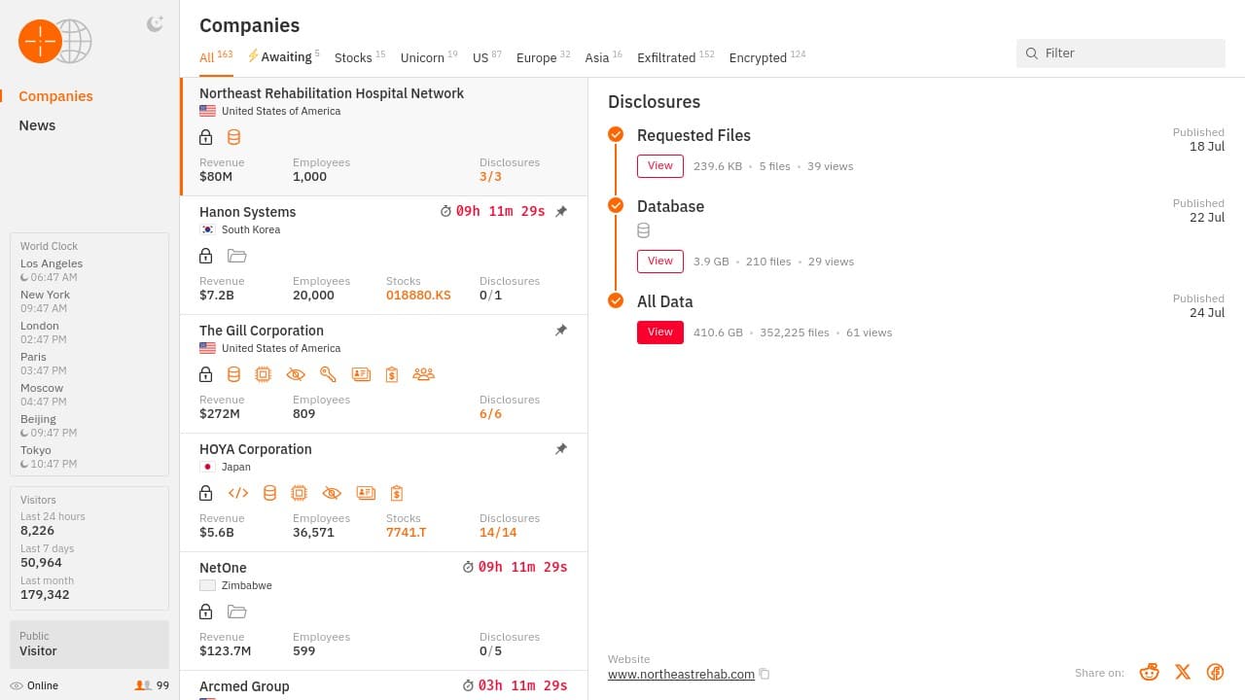Copy website URL icon
This screenshot has height=700, width=1245.
(x=765, y=674)
